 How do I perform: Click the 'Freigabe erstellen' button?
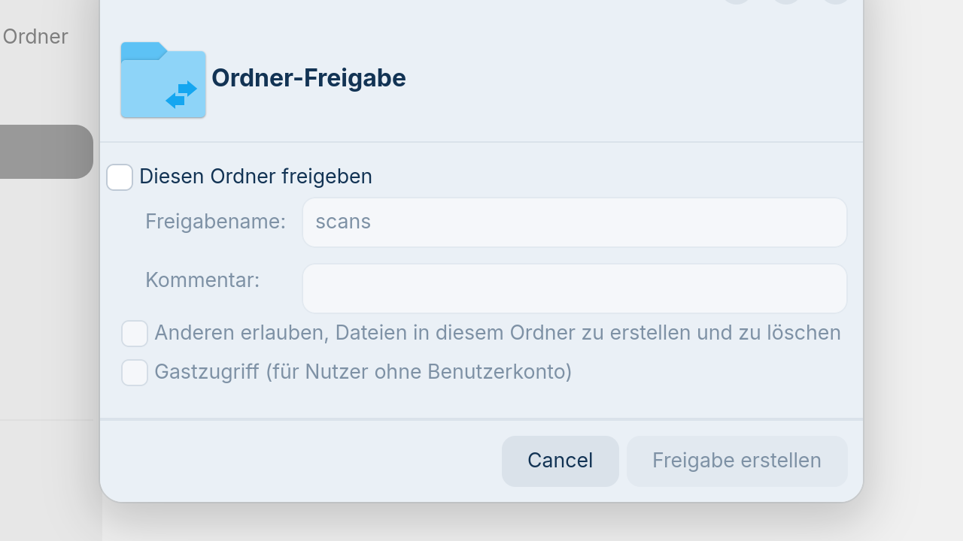click(737, 461)
